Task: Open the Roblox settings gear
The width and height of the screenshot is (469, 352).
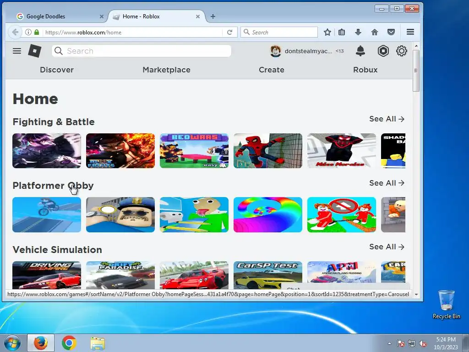Action: 401,51
